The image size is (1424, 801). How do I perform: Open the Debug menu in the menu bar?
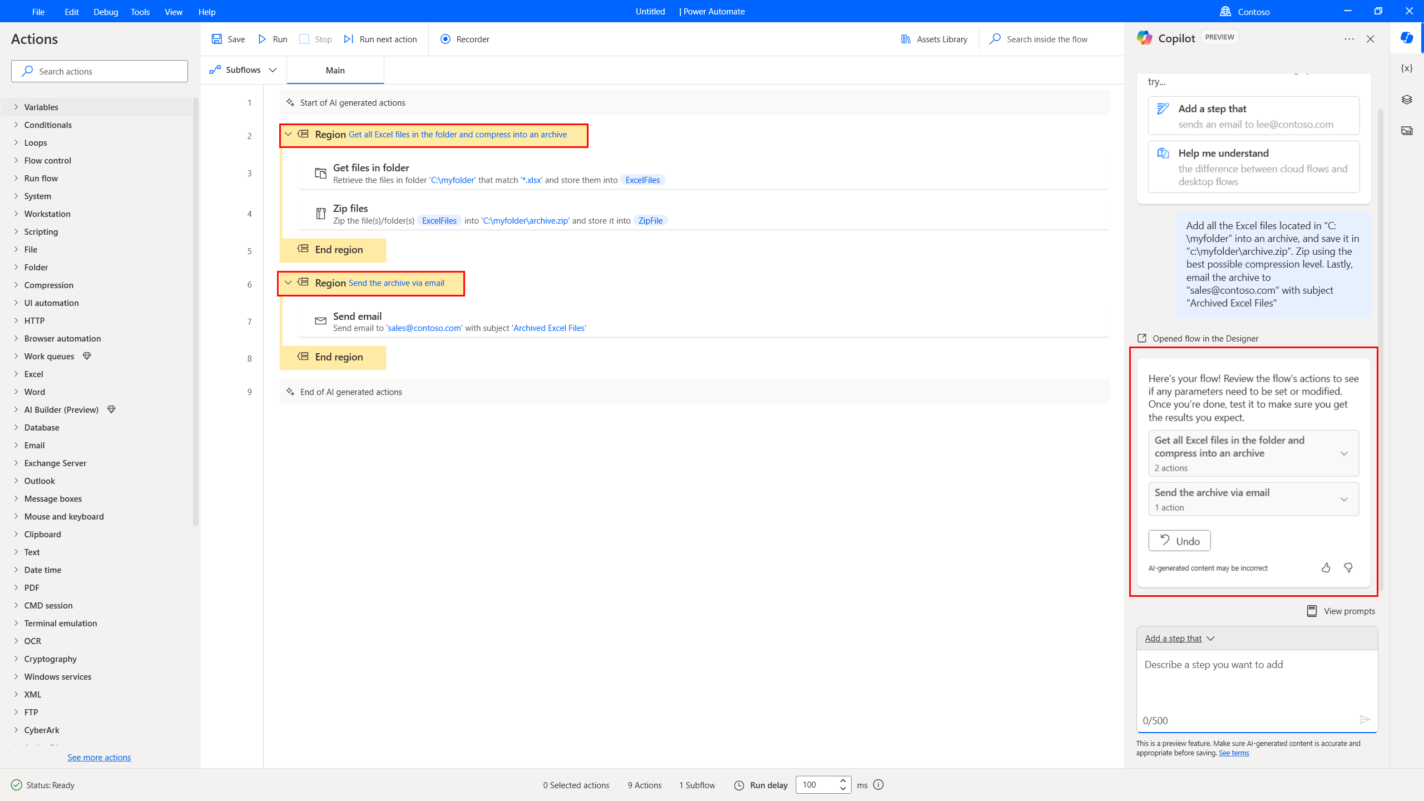coord(106,12)
